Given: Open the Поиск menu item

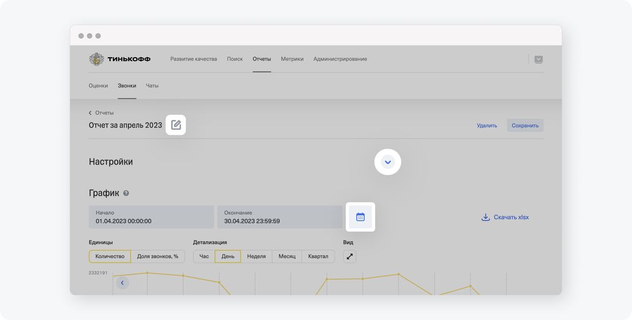Looking at the screenshot, I should click(x=235, y=59).
